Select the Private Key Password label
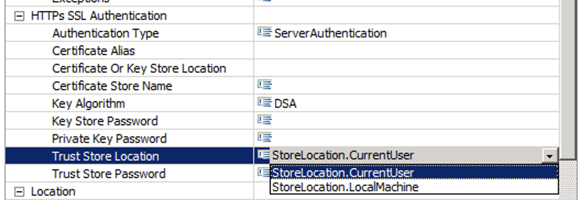This screenshot has height=200, width=580. [x=110, y=139]
